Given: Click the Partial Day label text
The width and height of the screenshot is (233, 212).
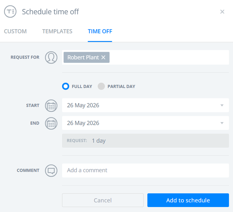Looking at the screenshot, I should click(x=121, y=87).
